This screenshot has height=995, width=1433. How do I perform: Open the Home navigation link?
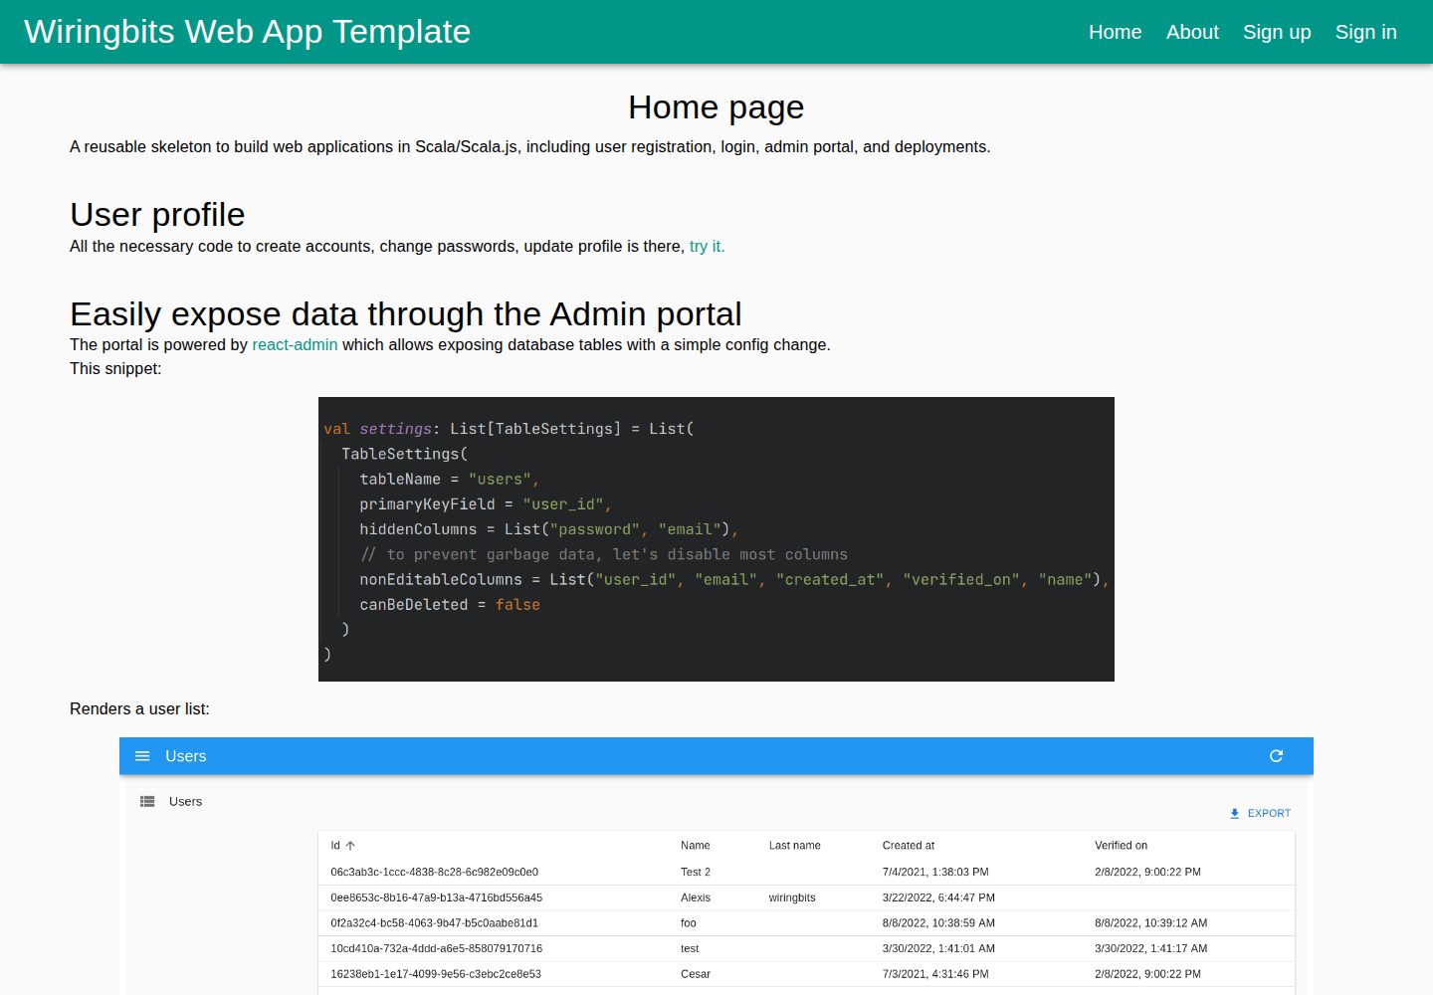point(1115,32)
